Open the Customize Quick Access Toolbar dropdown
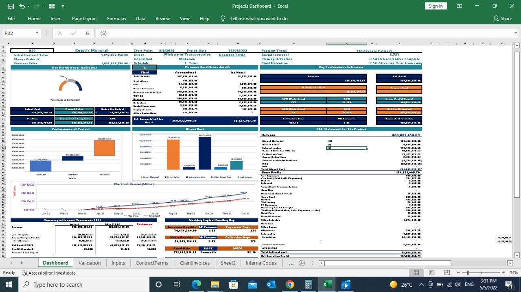 63,6
